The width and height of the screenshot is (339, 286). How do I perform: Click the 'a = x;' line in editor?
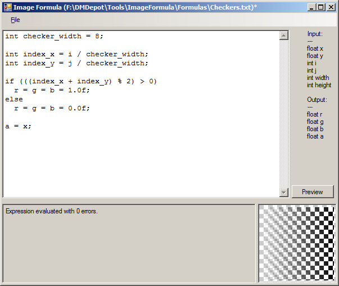(19, 126)
